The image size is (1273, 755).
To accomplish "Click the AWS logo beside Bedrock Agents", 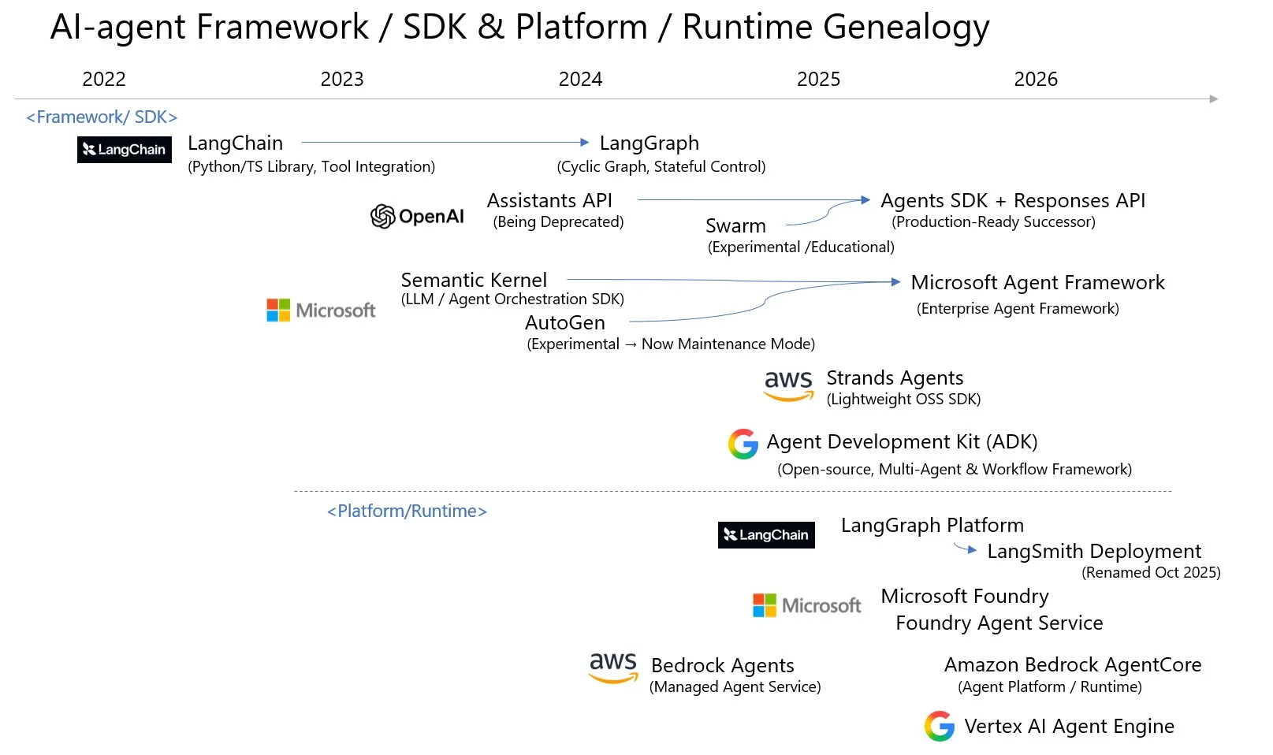I will click(613, 668).
